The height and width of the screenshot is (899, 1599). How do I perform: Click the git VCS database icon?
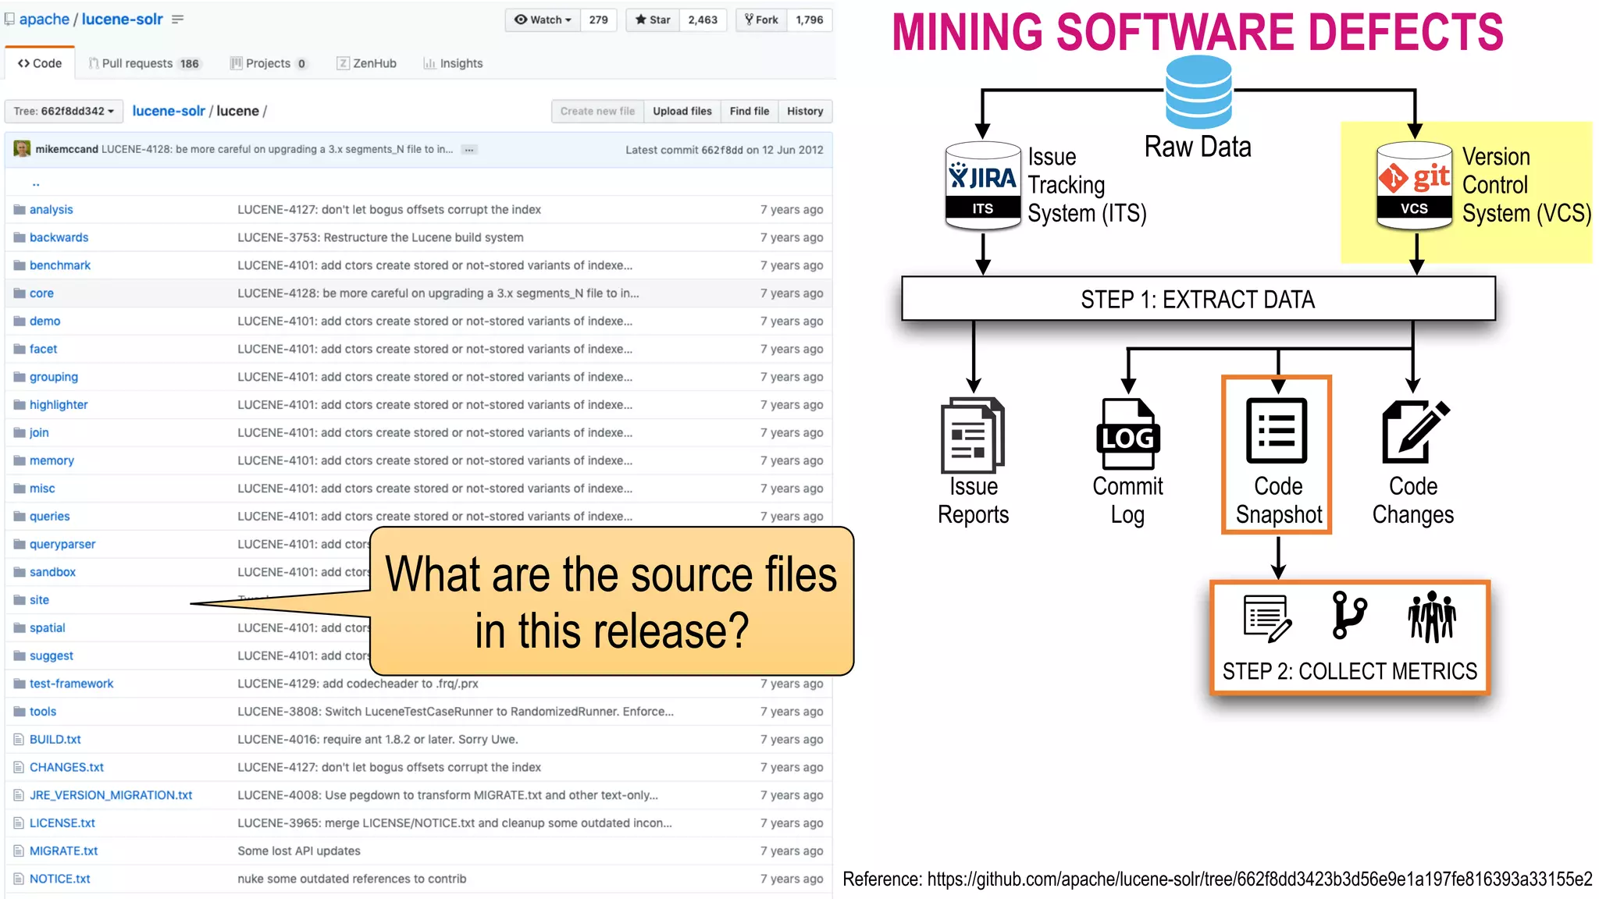tap(1415, 186)
